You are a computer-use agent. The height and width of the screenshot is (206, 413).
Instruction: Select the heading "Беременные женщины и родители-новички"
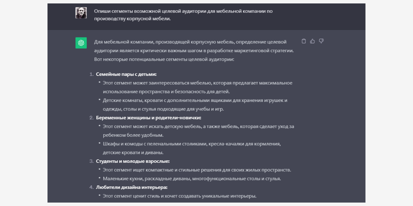[148, 118]
